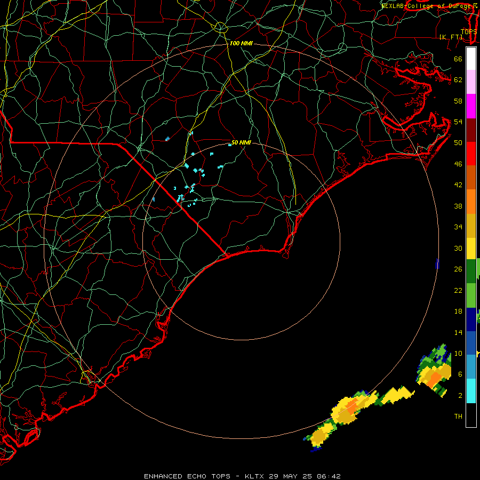Click the '6' legend value
This screenshot has height=480, width=480.
pos(460,374)
